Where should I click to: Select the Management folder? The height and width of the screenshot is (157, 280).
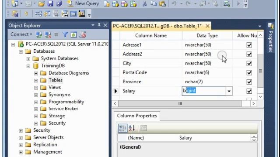coord(48,152)
